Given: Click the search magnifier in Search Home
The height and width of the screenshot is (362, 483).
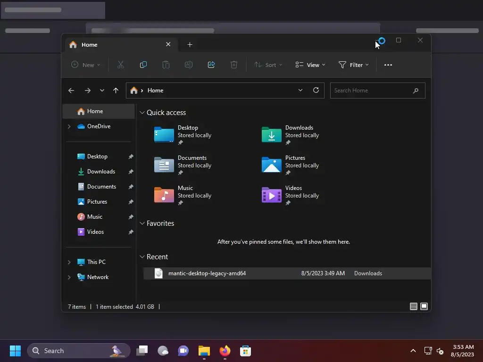Looking at the screenshot, I should pyautogui.click(x=416, y=90).
